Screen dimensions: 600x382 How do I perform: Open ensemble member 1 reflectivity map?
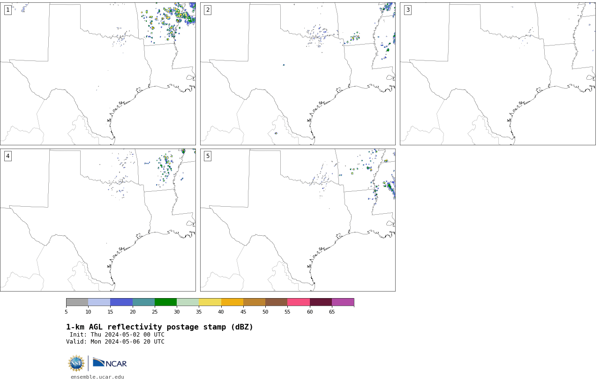point(98,74)
